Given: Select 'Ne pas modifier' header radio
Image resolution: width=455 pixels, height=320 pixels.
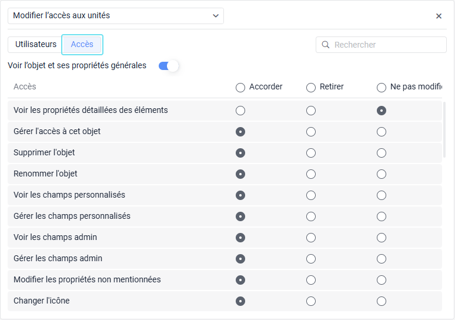Looking at the screenshot, I should coord(382,88).
